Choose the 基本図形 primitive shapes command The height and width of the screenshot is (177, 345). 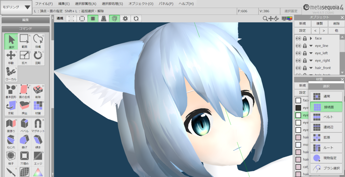tap(11, 92)
